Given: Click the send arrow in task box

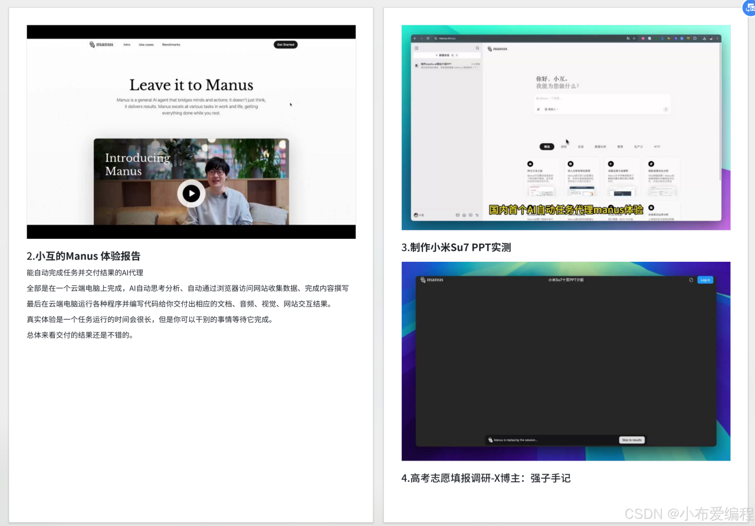Looking at the screenshot, I should click(666, 109).
